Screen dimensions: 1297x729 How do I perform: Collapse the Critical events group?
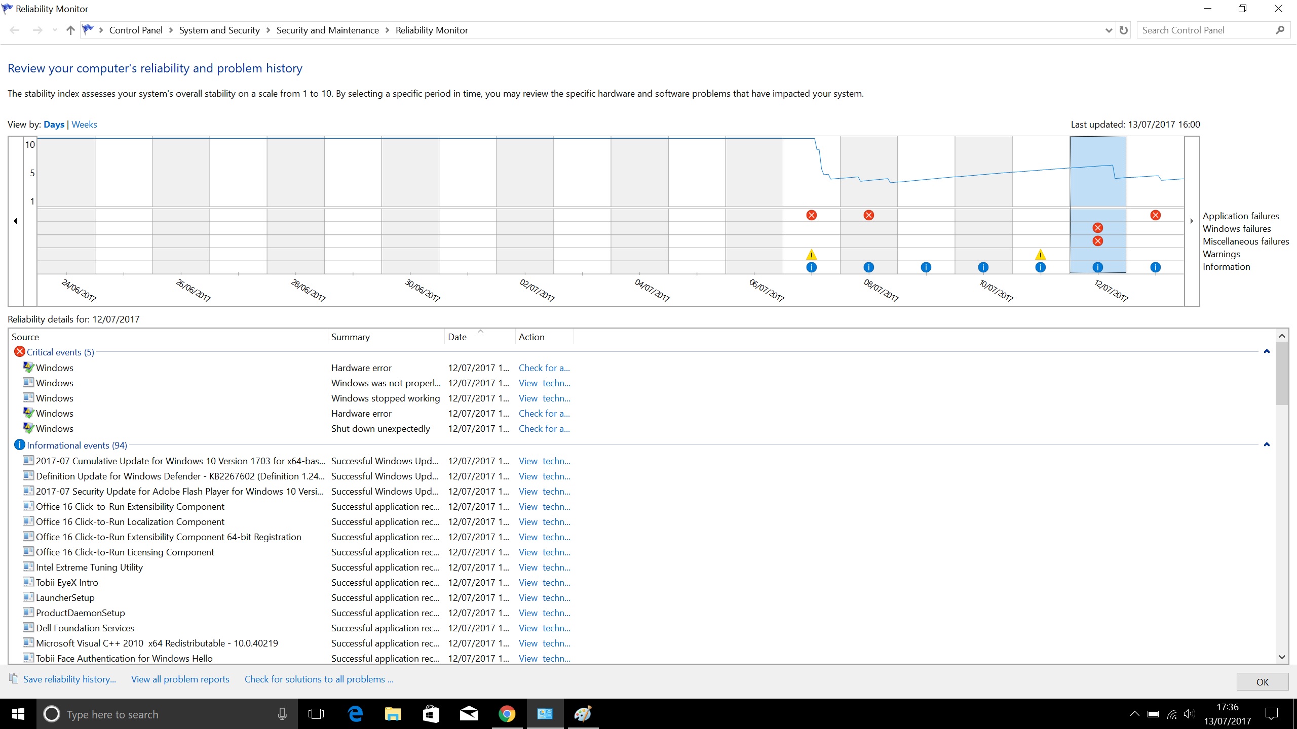(1267, 351)
